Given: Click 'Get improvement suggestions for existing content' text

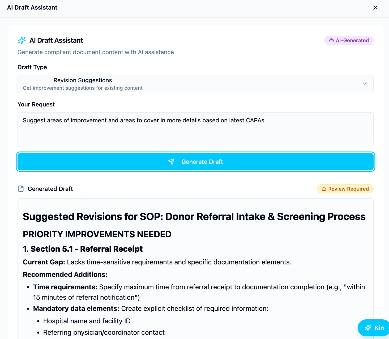Looking at the screenshot, I should pos(83,88).
